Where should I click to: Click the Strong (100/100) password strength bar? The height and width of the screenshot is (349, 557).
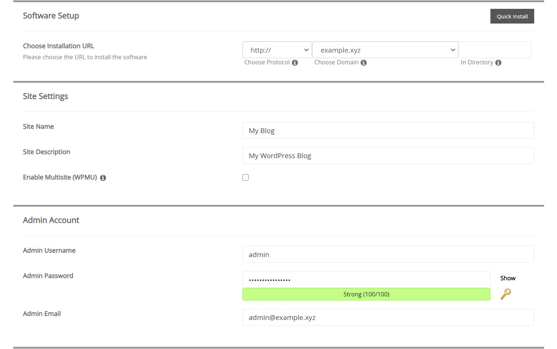[x=366, y=294]
